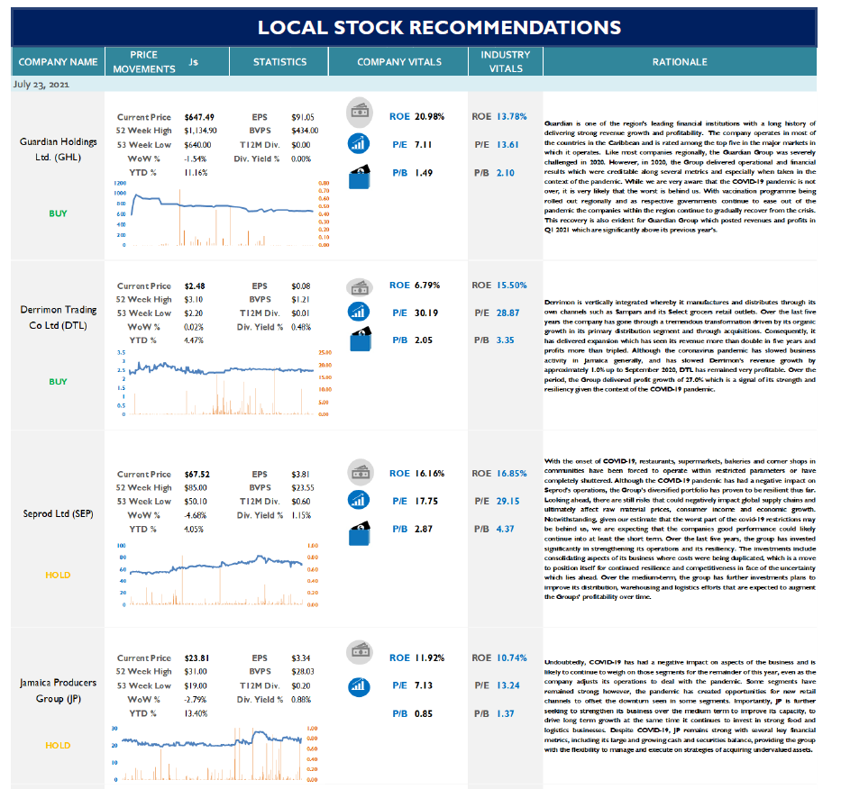Screen dimensions: 841x789
Task: Select the 52 week high $3.10
Action: 193,300
